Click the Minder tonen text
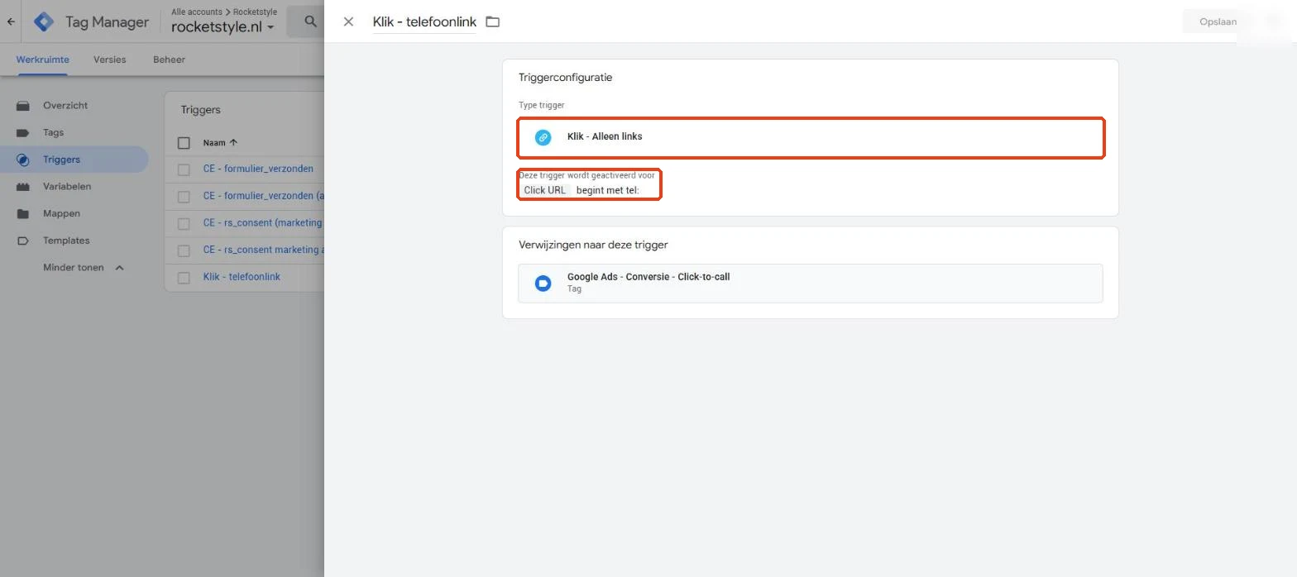 (x=74, y=268)
